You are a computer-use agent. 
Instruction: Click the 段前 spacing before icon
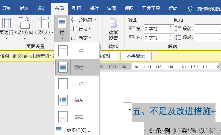tap(178, 29)
